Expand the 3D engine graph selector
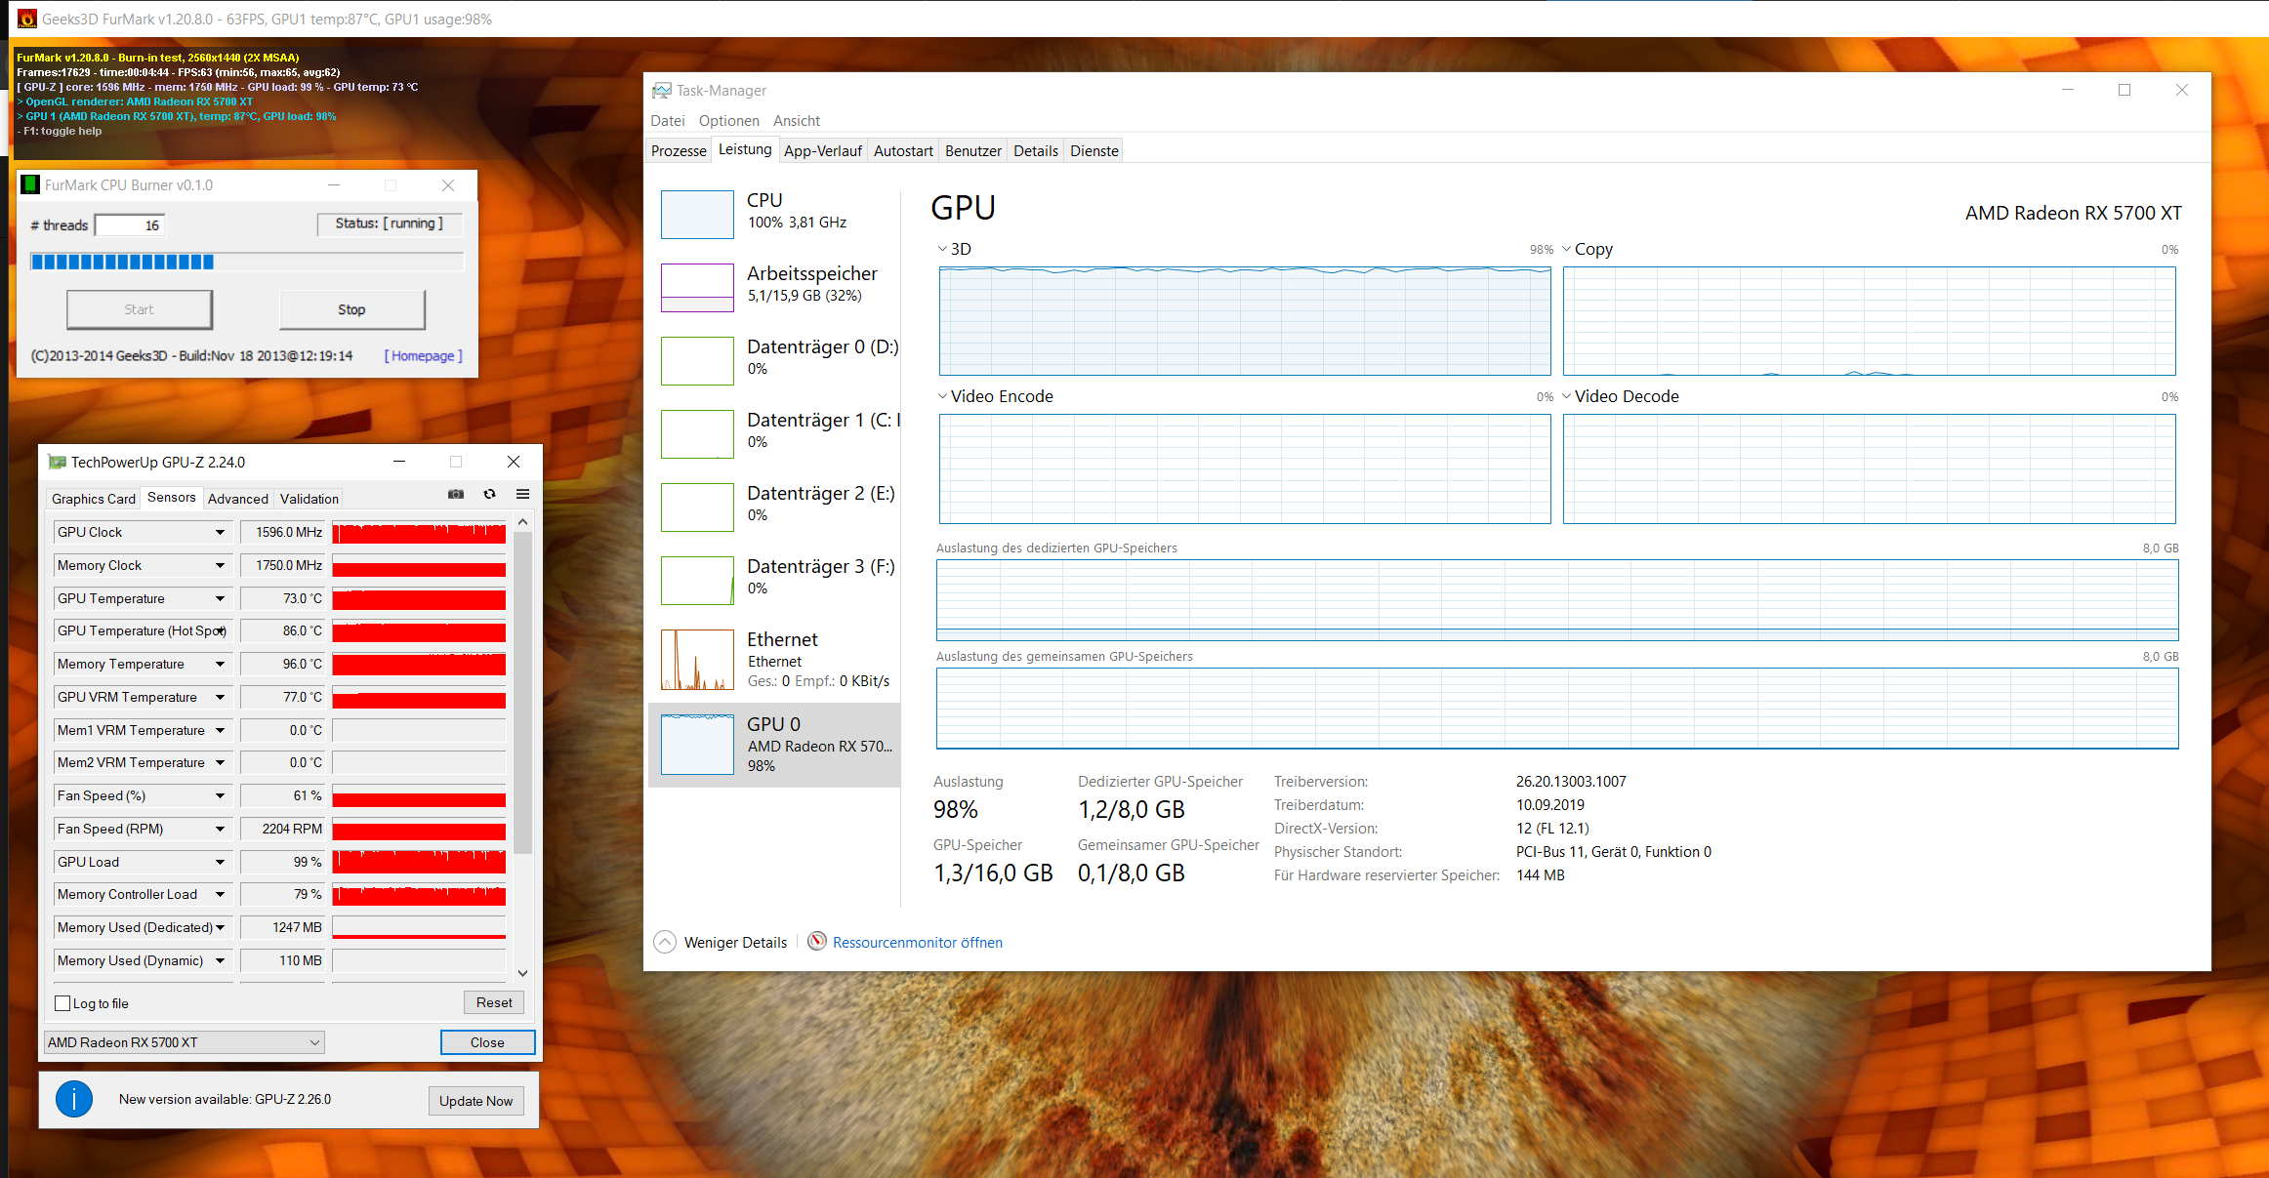This screenshot has width=2269, height=1178. (x=942, y=249)
